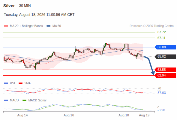Viewport: 177px width, 120px height.
Task: Click the blue downward forecast arrow head
Action: [x=153, y=73]
